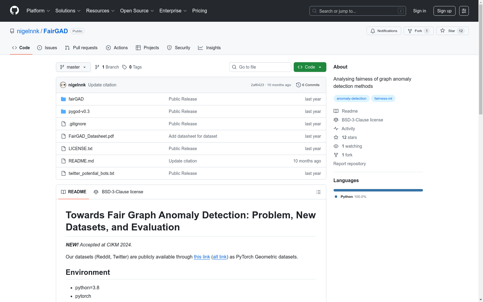Switch to the Security tab
Image resolution: width=483 pixels, height=302 pixels.
(179, 48)
